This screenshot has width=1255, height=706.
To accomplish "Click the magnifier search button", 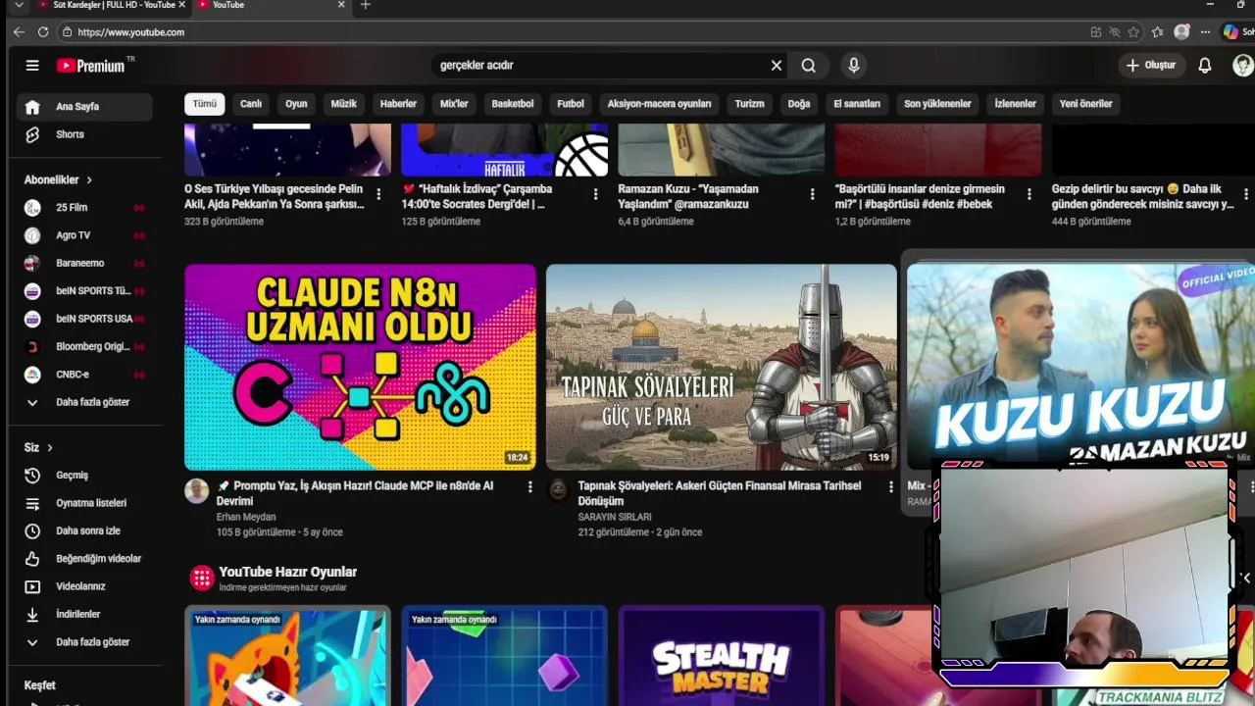I will pyautogui.click(x=808, y=66).
